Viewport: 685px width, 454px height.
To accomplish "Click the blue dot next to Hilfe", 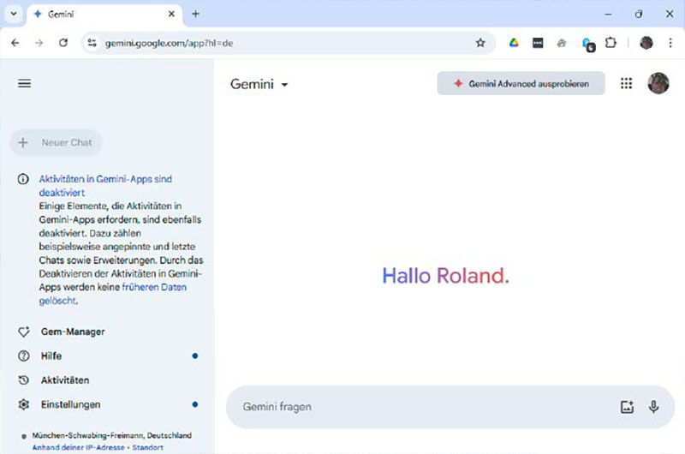I will pos(195,355).
